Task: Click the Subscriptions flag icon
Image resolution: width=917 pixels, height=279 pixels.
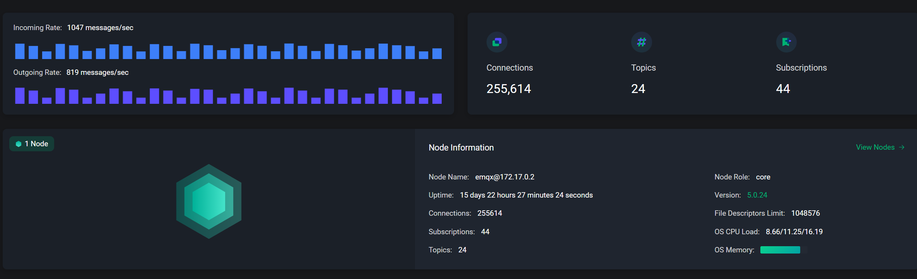Action: click(786, 42)
